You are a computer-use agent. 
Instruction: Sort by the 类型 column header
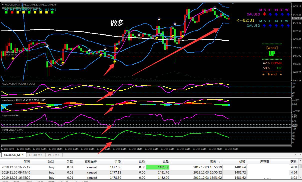[x=51, y=162]
